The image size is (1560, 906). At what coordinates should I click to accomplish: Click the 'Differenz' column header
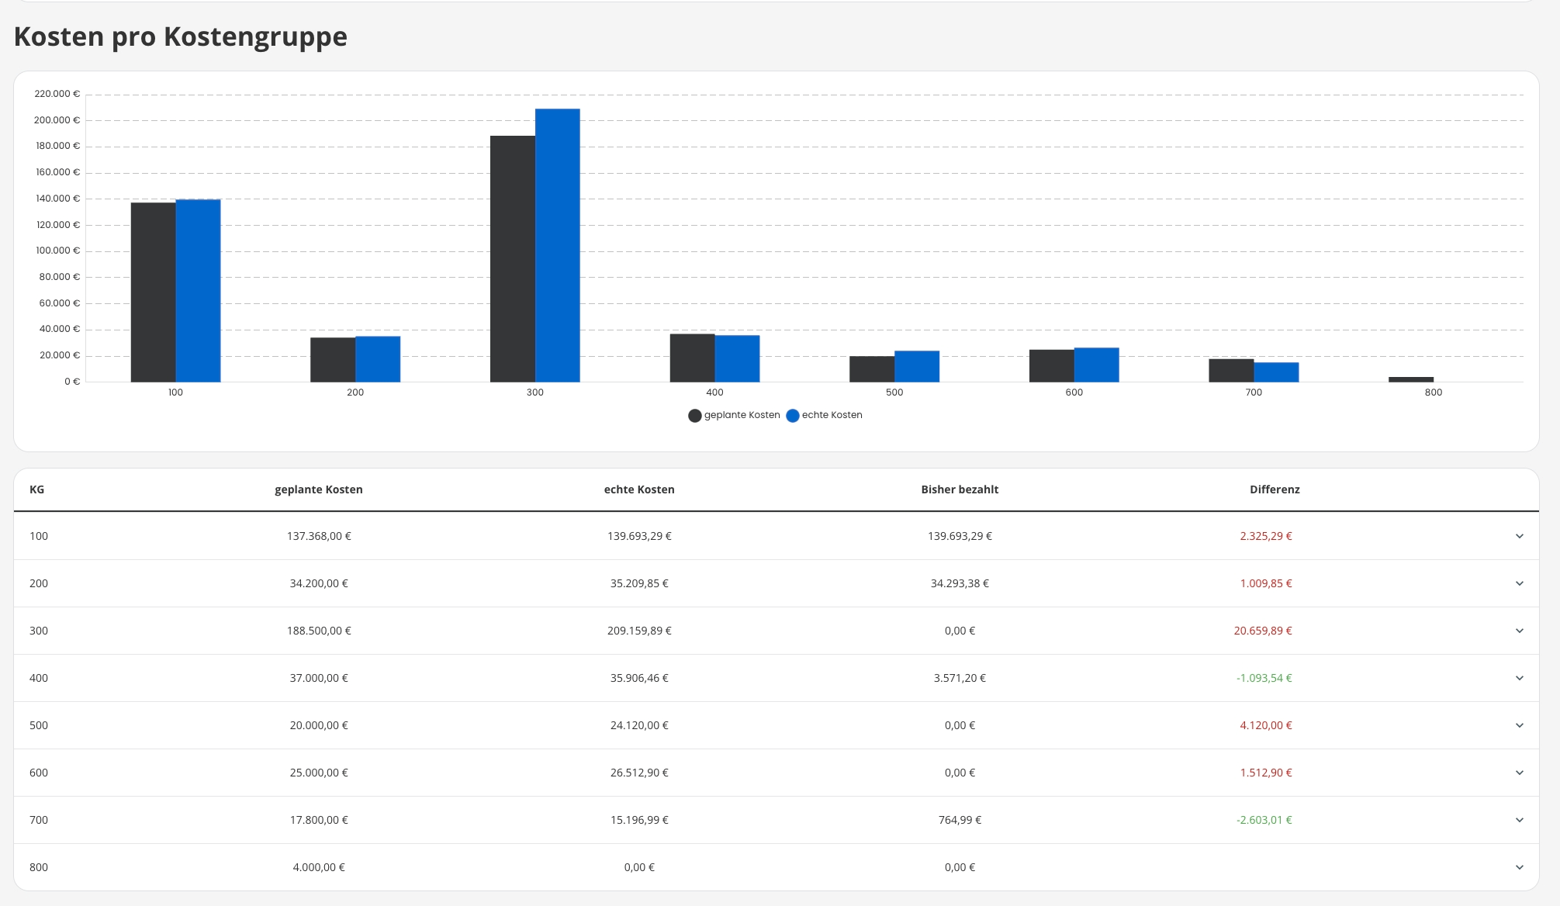click(x=1275, y=489)
